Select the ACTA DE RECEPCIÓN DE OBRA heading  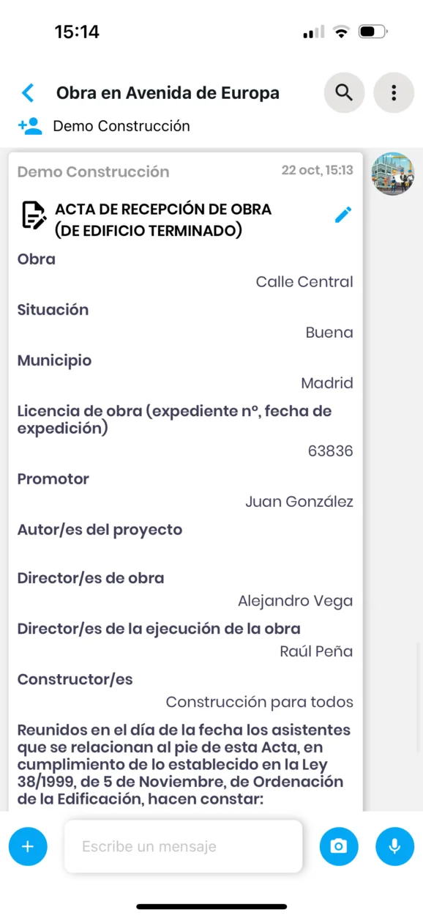164,218
